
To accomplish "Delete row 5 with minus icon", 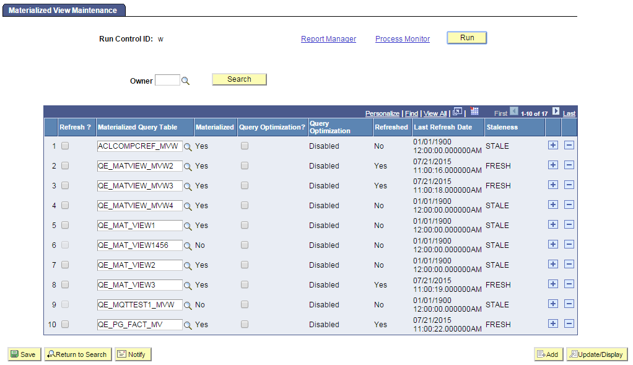I will 569,224.
